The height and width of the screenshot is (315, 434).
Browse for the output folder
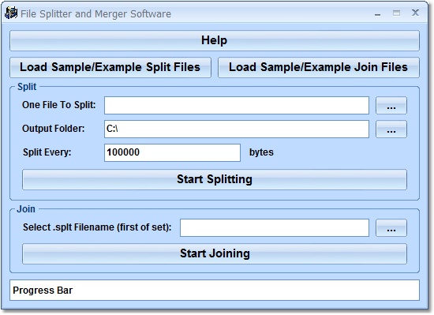tap(391, 129)
